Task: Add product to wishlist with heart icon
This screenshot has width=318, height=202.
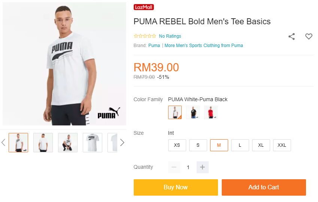Action: coord(309,37)
